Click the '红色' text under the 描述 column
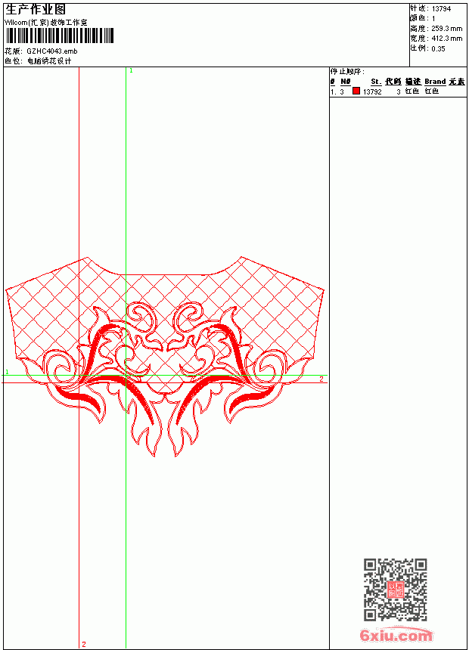 412,91
